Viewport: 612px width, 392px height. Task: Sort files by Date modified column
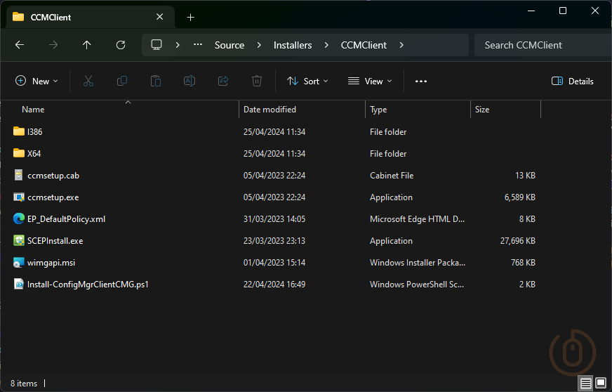coord(270,110)
